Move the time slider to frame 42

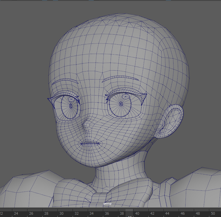click(152, 214)
